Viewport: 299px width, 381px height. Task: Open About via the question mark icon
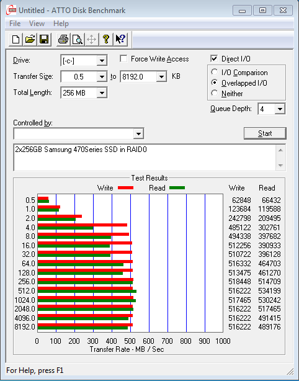click(x=106, y=39)
